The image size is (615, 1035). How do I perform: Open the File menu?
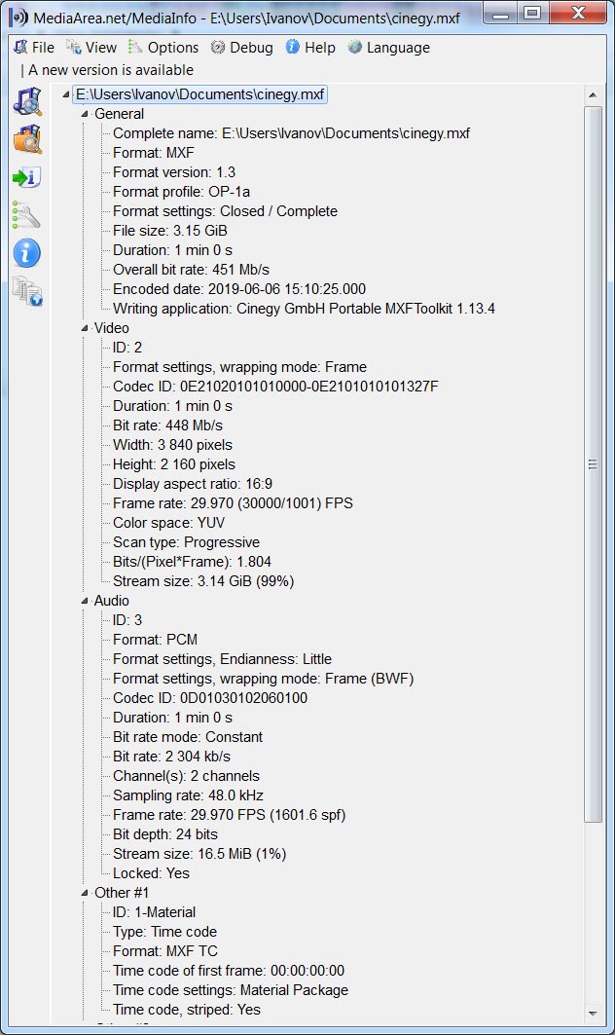click(34, 48)
